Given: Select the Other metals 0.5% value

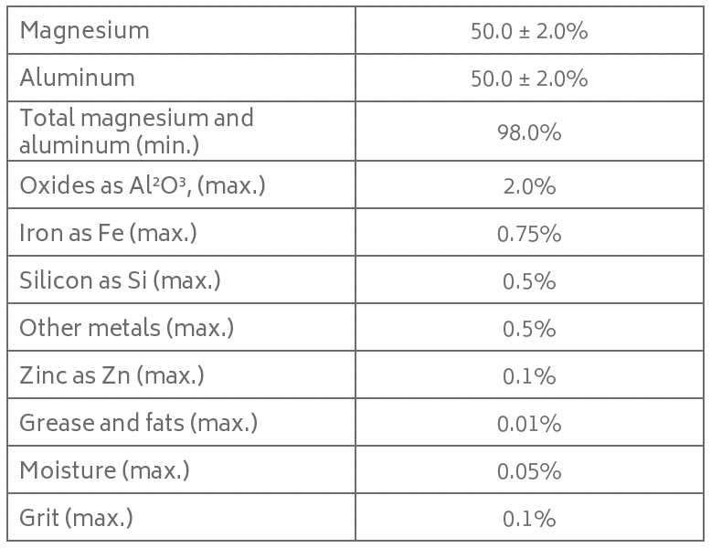Looking at the screenshot, I should coord(528,329).
